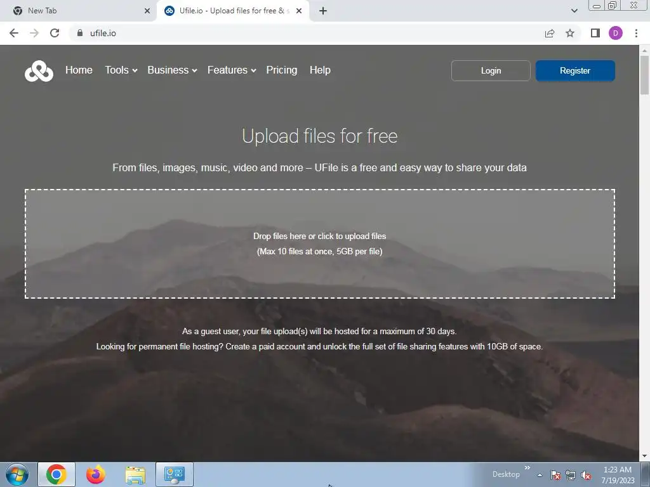Click the page vertical scrollbar thumb
This screenshot has height=487, width=650.
pos(644,75)
